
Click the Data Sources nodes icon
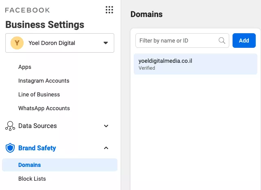tap(10, 126)
